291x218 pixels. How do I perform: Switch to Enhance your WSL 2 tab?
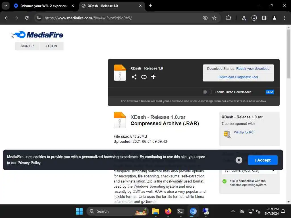43,6
